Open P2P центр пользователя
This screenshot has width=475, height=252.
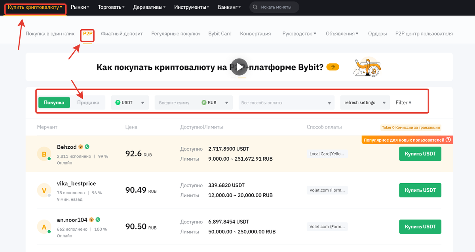[x=424, y=34]
